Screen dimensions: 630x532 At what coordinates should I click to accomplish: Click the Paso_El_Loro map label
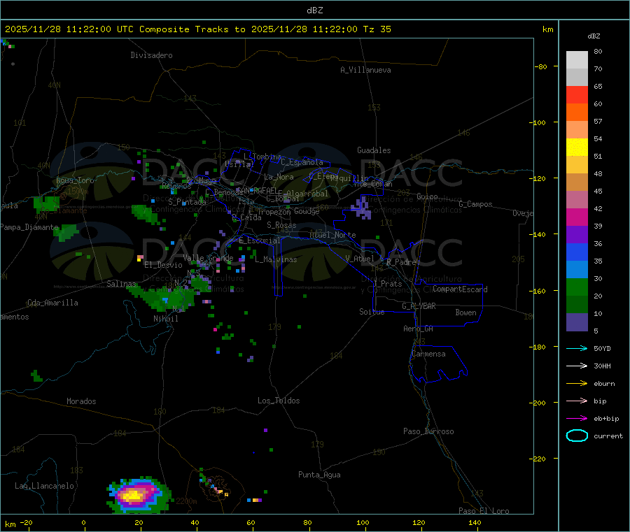[x=484, y=511]
